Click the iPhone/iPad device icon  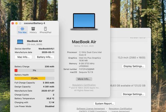[x=45, y=29]
